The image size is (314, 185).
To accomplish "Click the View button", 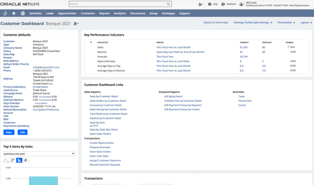I will [x=9, y=132].
